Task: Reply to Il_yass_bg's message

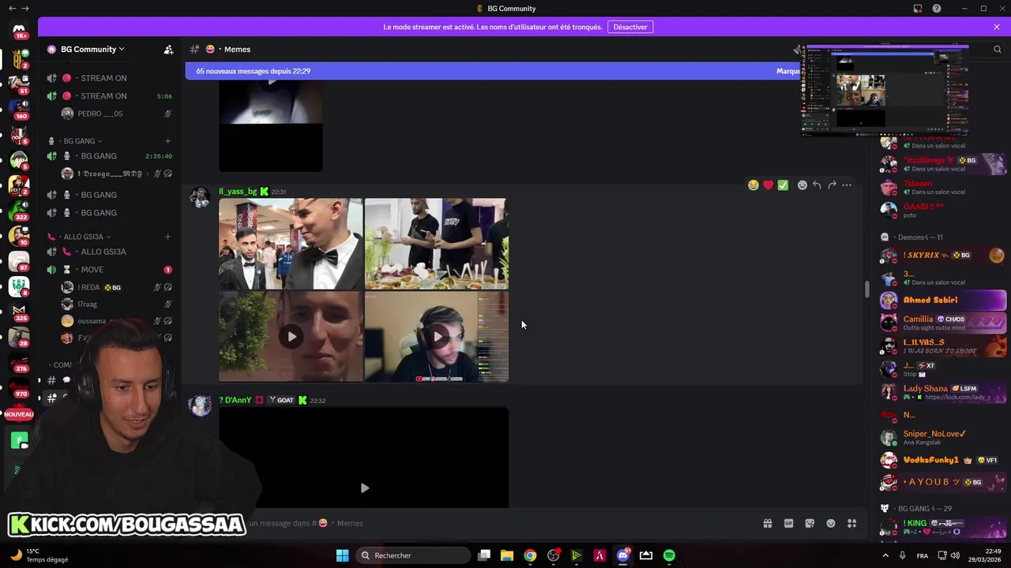Action: click(x=817, y=185)
